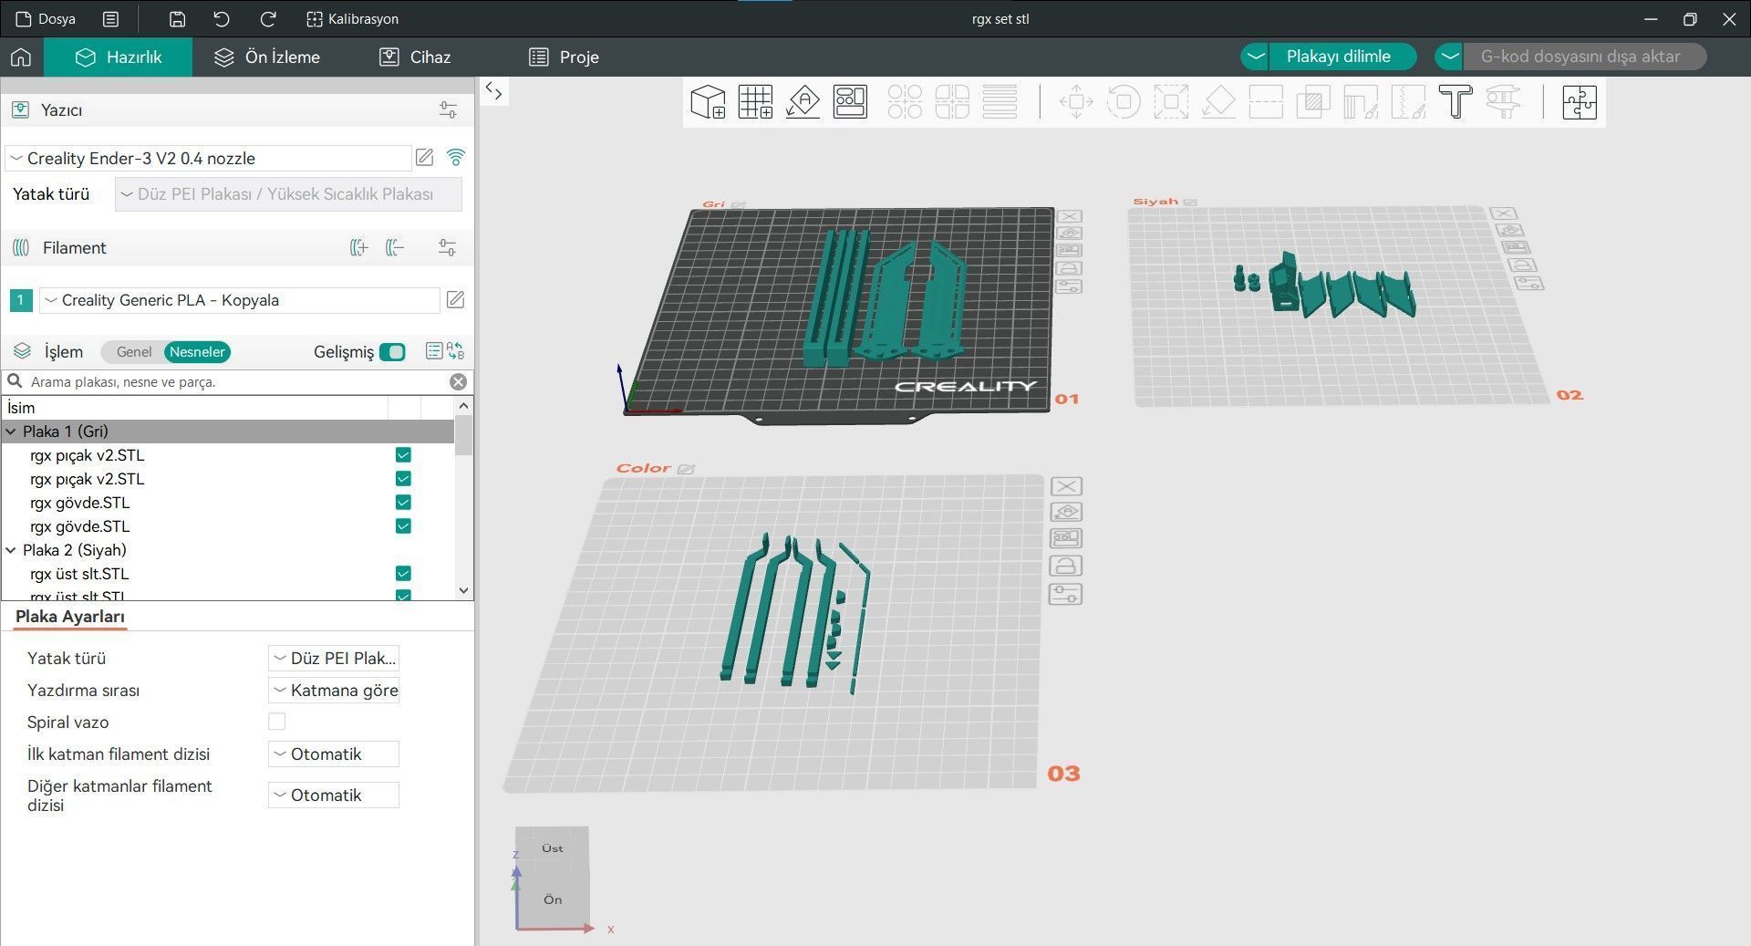Viewport: 1751px width, 946px height.
Task: Open the assembly view puzzle icon
Action: click(x=1580, y=102)
